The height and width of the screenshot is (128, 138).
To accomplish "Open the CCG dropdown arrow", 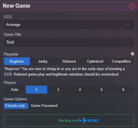I will (x=128, y=24).
